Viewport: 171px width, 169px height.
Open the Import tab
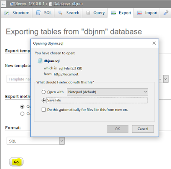147,13
